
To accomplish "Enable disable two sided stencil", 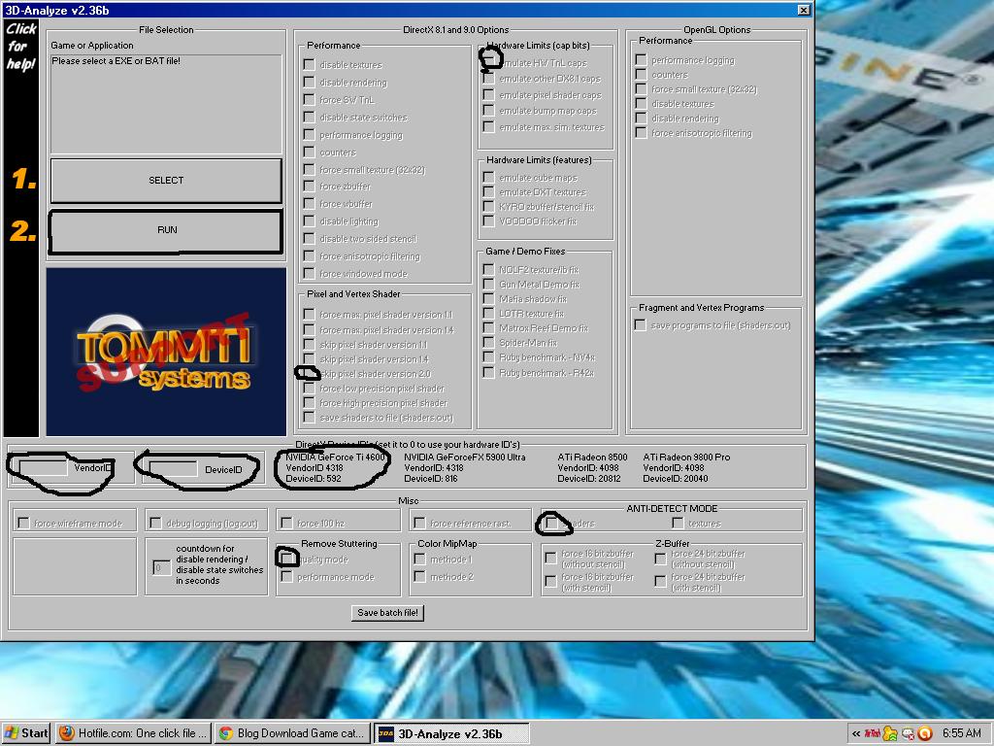I will [x=310, y=239].
